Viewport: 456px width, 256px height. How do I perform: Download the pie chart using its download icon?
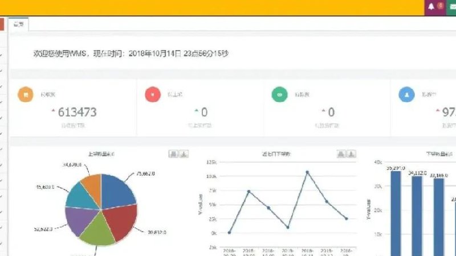184,154
